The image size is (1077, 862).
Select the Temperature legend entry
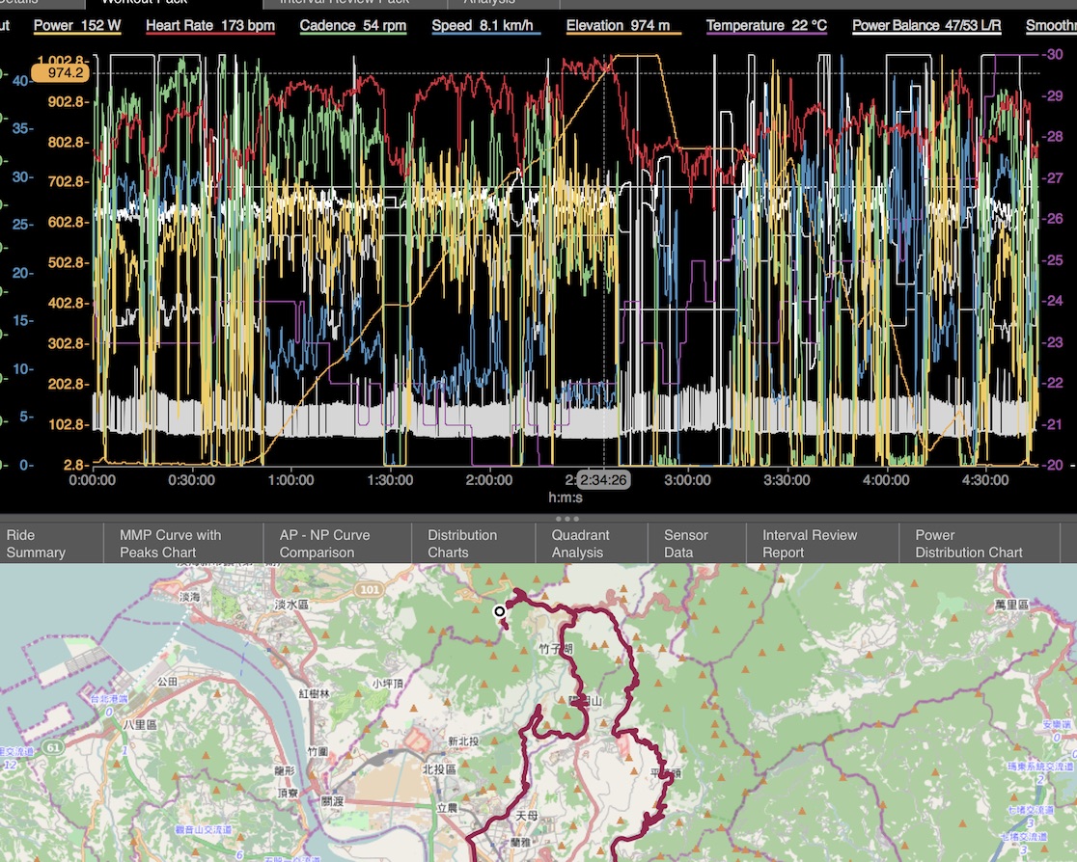(x=766, y=26)
